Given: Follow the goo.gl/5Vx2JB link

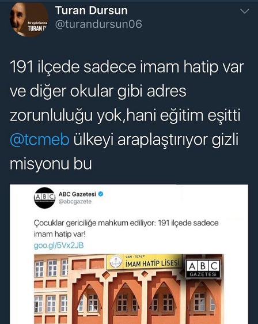Looking at the screenshot, I should [59, 245].
